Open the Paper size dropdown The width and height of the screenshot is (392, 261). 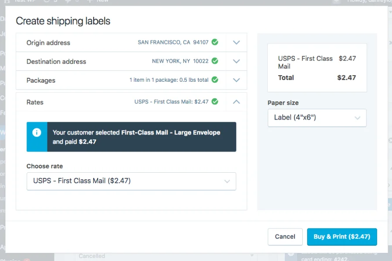[x=317, y=117]
